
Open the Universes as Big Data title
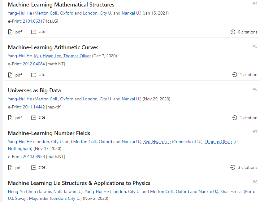[34, 90]
